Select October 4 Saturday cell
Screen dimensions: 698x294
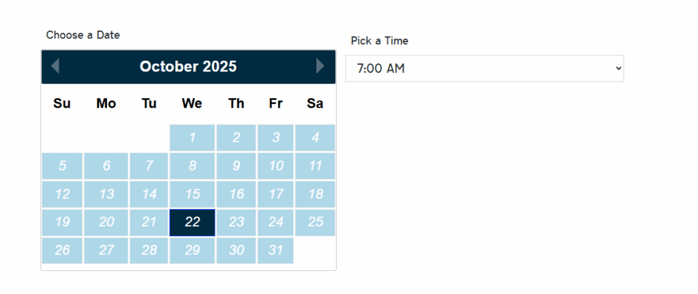[x=315, y=137]
